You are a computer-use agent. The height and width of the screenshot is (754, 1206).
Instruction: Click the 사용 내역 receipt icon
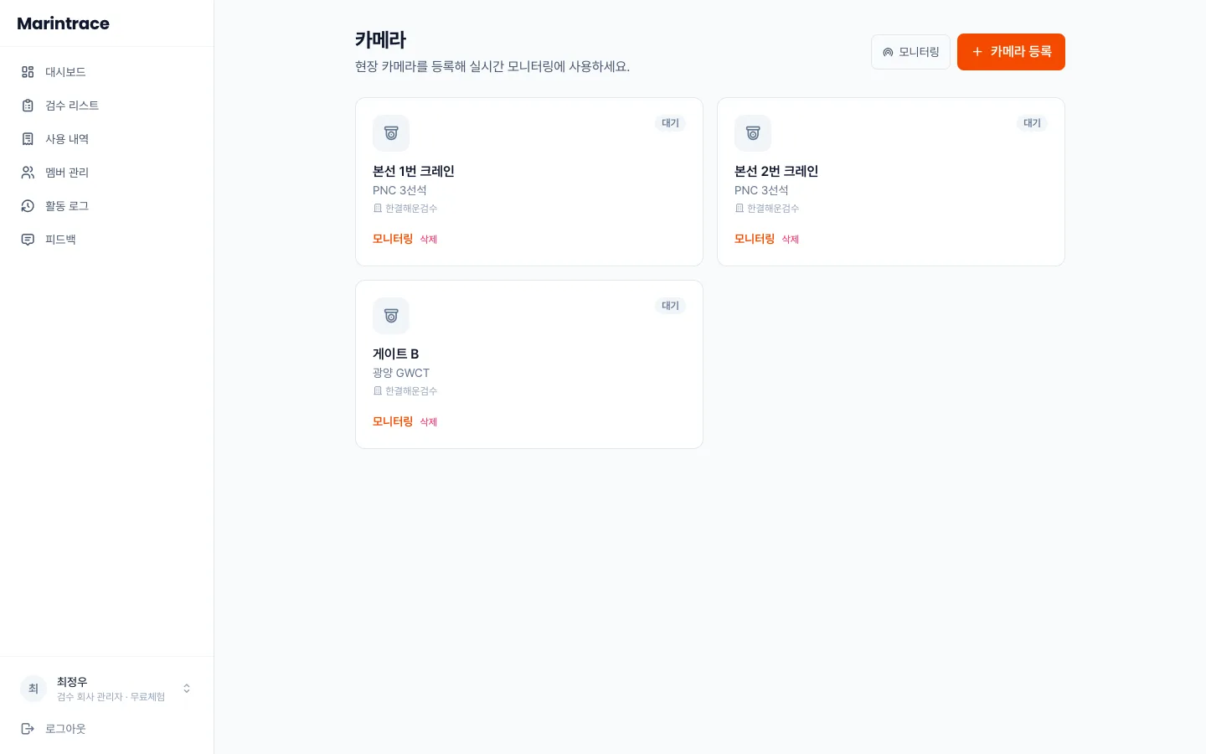28,139
